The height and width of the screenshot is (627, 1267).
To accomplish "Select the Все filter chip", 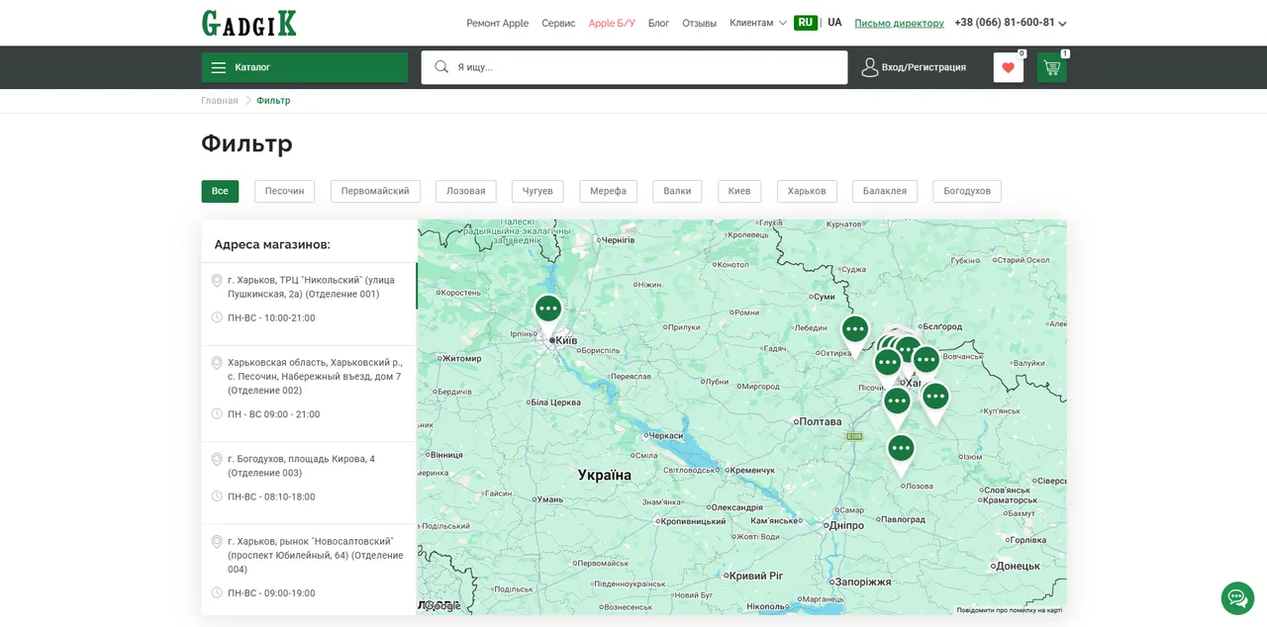I will pos(220,191).
